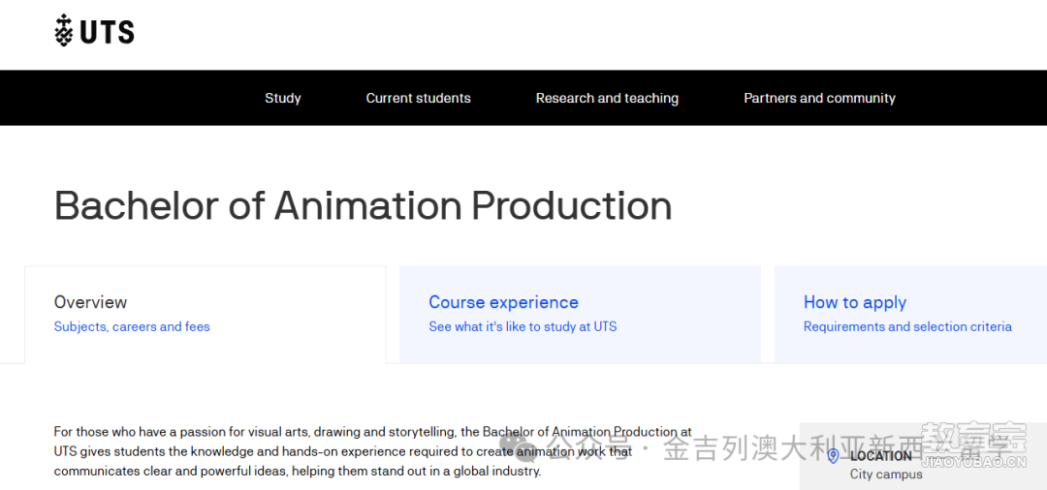Viewport: 1047px width, 490px height.
Task: Click Requirements and selection criteria link
Action: coord(907,326)
